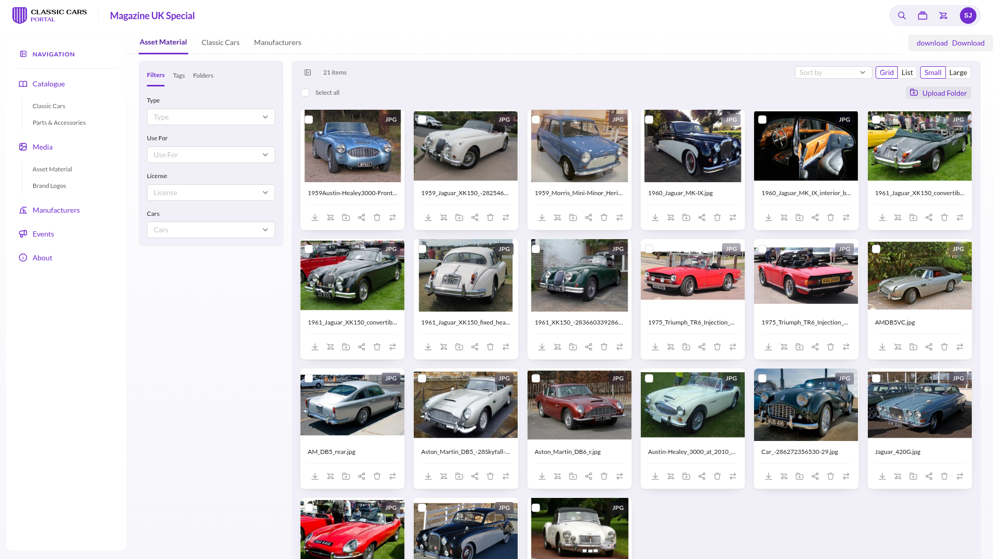The image size is (993, 559).
Task: Open the Type filter dropdown
Action: click(x=211, y=117)
